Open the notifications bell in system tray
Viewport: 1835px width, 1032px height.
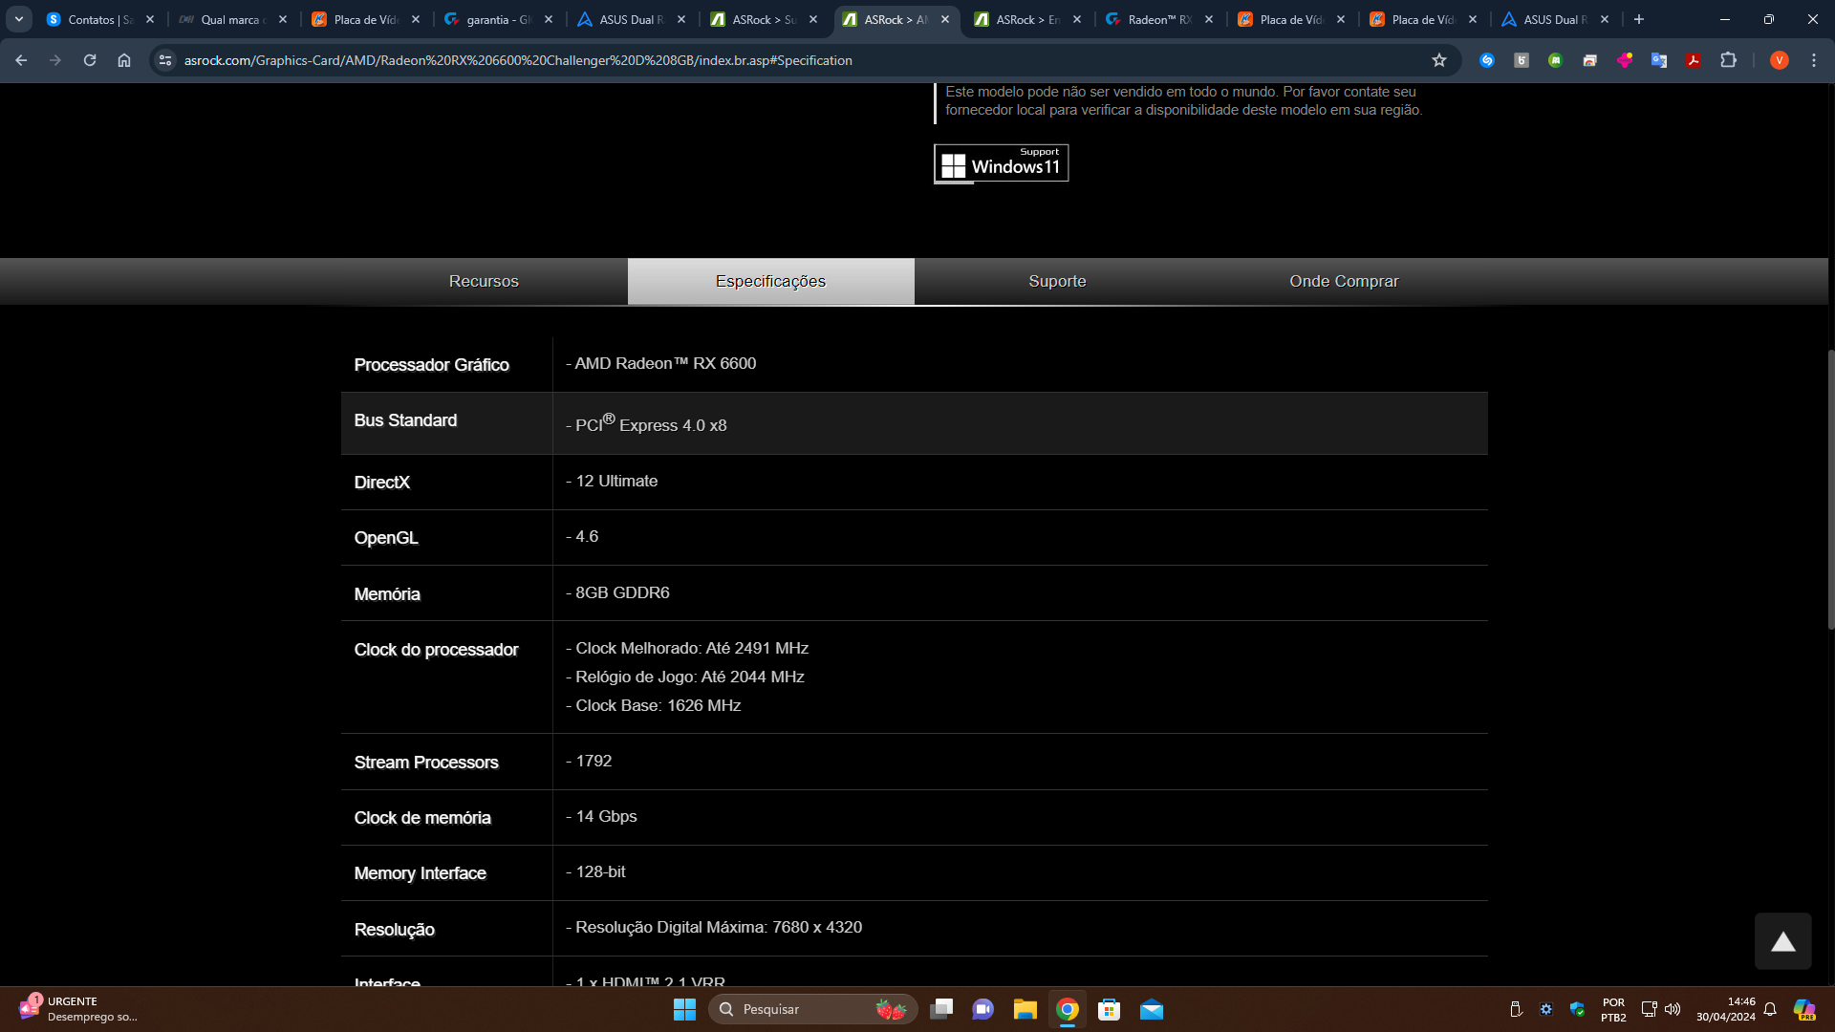[x=1770, y=1009]
